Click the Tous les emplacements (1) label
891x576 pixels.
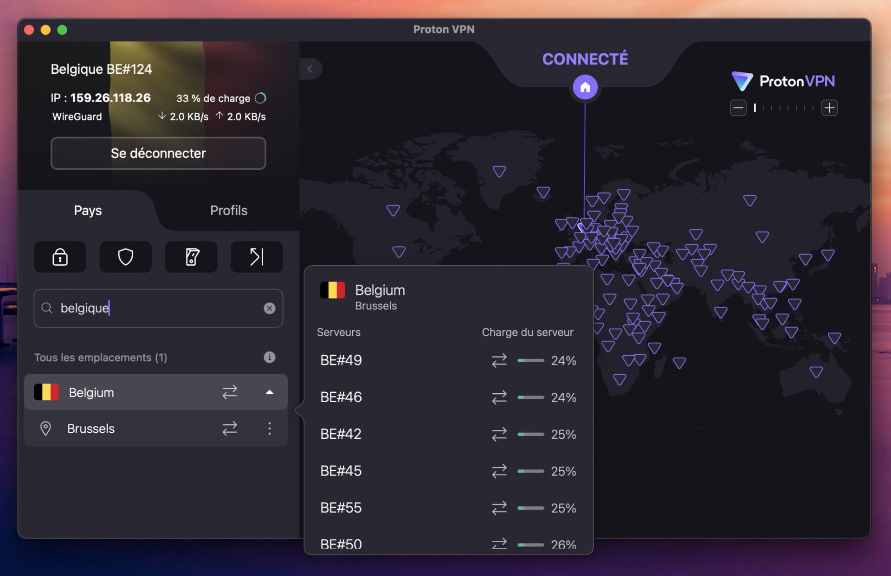pos(101,358)
